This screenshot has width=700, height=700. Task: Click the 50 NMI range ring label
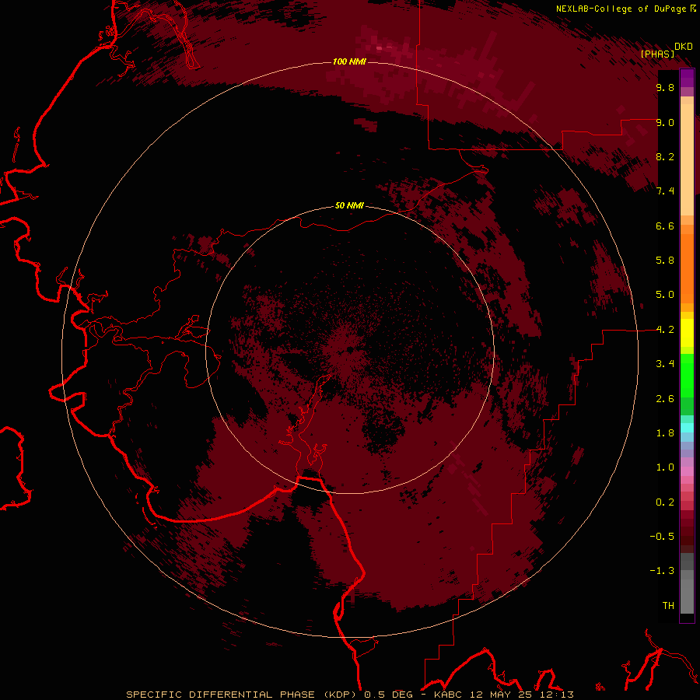[349, 205]
